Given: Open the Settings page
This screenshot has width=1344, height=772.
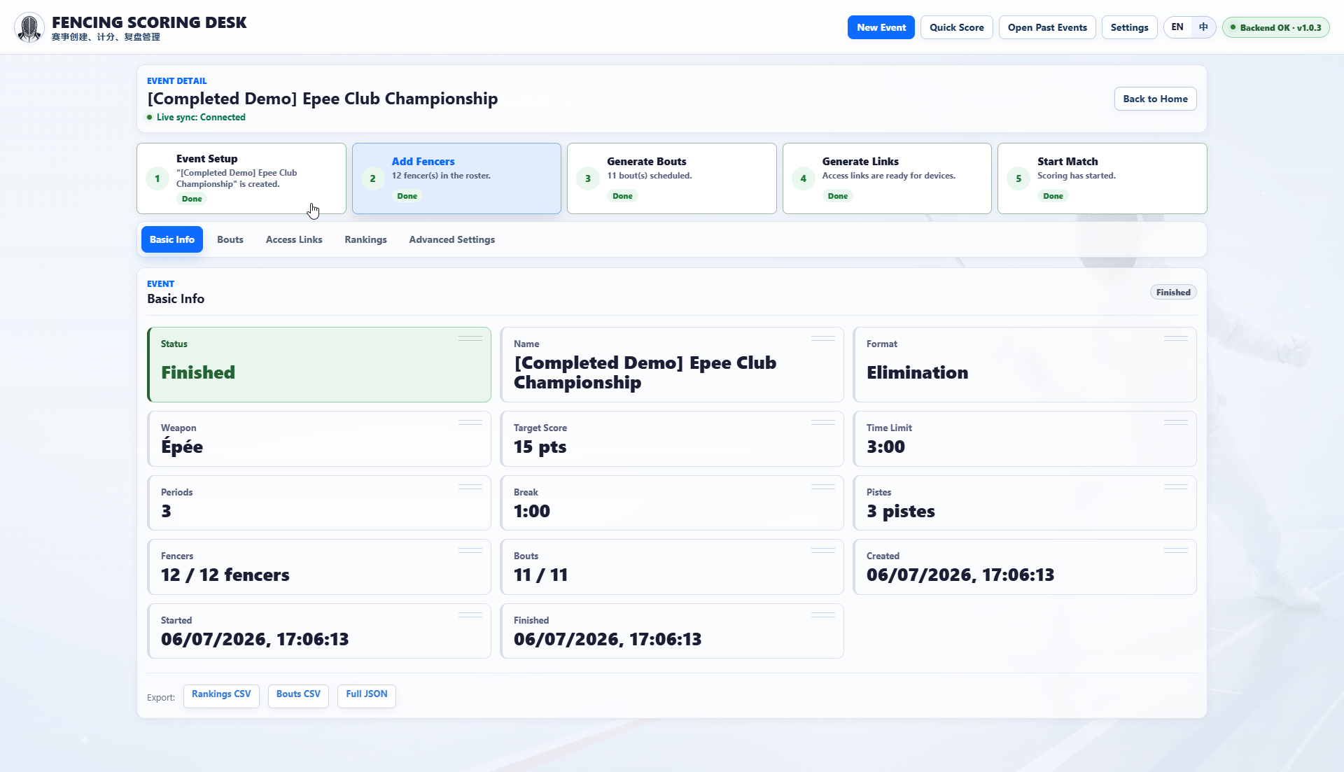Looking at the screenshot, I should [1129, 27].
